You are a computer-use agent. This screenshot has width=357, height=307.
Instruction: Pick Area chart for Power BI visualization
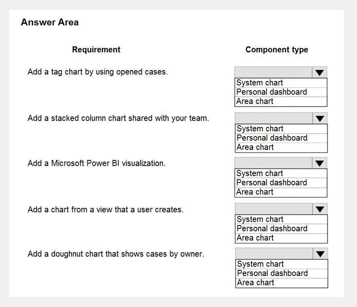tap(255, 192)
